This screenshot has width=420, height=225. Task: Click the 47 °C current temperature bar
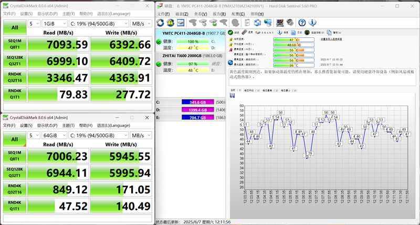tap(293, 39)
